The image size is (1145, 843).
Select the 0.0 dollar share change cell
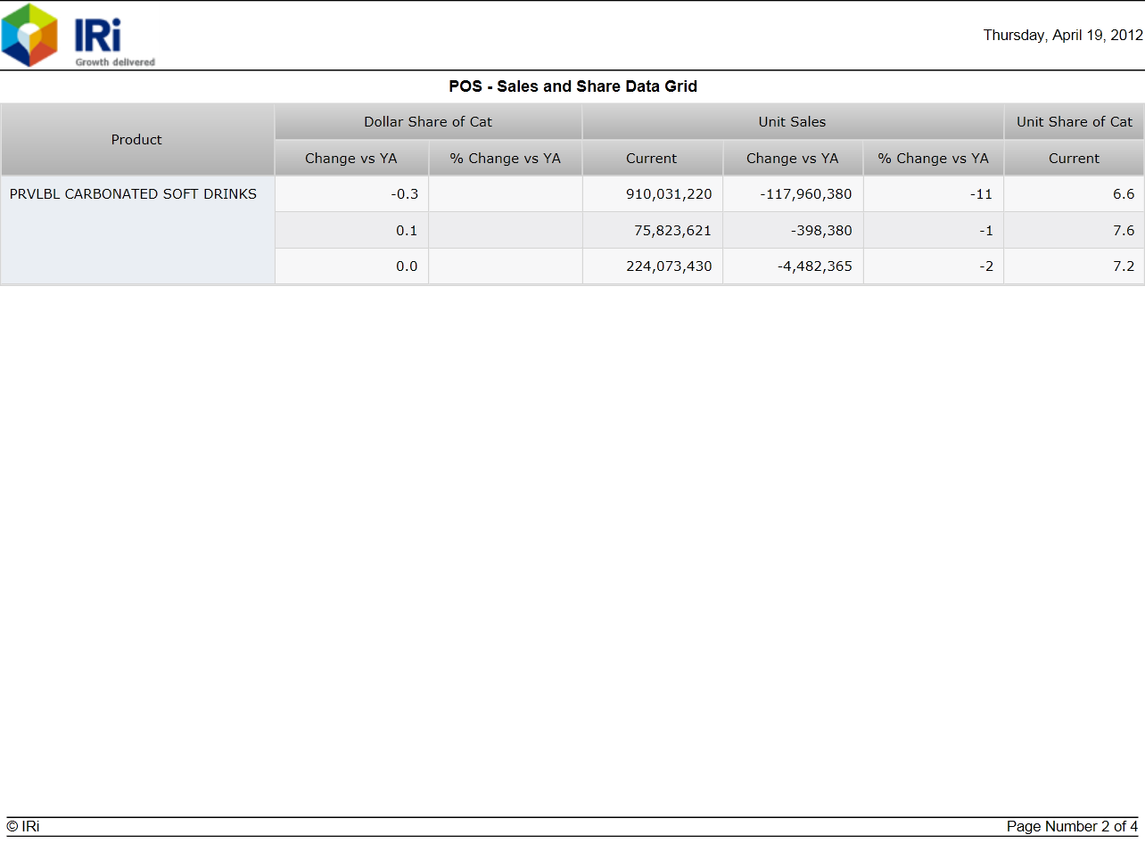(x=351, y=266)
